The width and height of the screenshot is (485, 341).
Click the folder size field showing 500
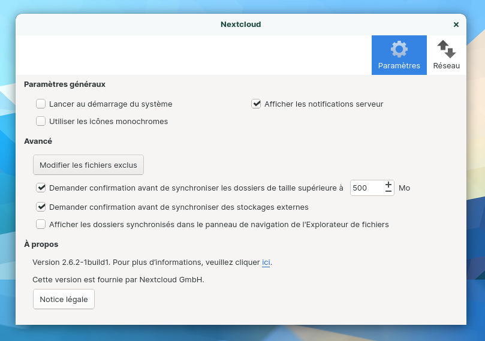pos(366,188)
